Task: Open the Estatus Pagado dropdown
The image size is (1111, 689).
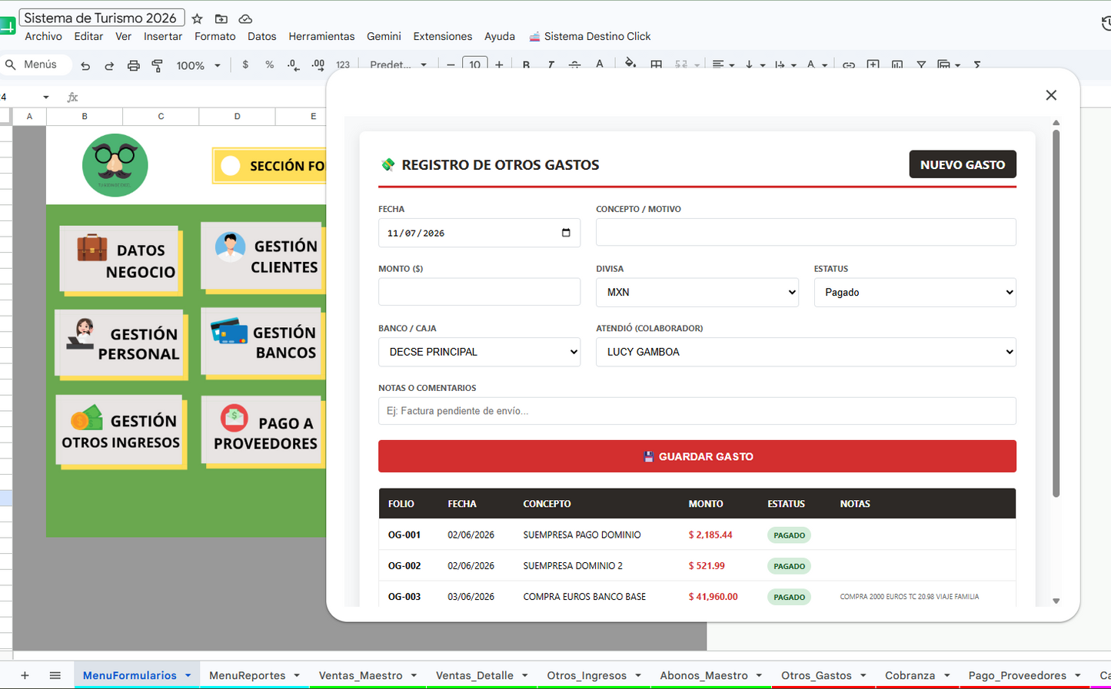Action: pyautogui.click(x=915, y=293)
